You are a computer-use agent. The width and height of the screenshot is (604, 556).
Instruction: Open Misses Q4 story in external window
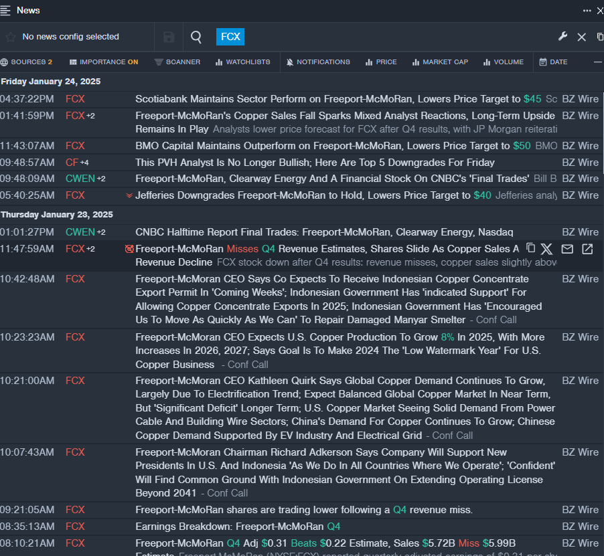pyautogui.click(x=587, y=249)
